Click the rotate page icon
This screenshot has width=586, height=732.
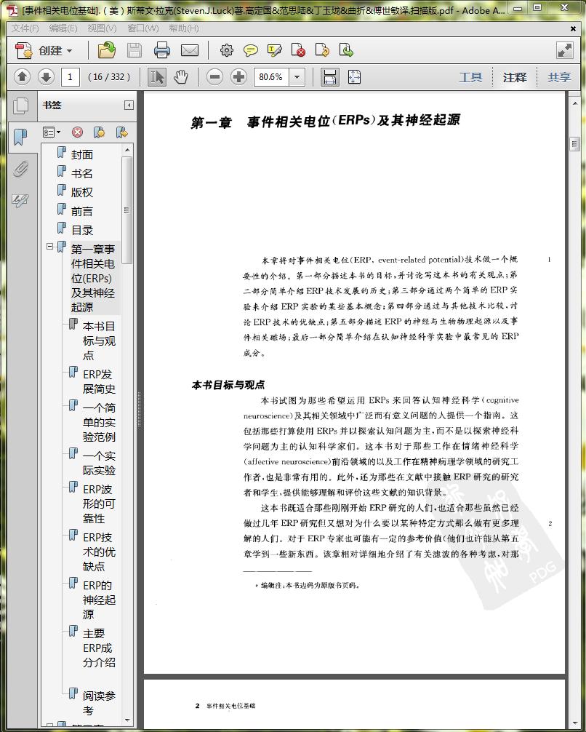point(322,50)
